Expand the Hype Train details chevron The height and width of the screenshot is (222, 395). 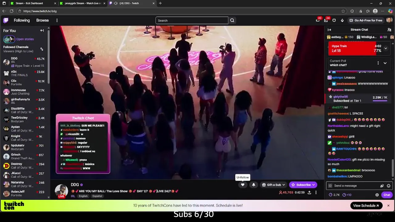(x=386, y=48)
